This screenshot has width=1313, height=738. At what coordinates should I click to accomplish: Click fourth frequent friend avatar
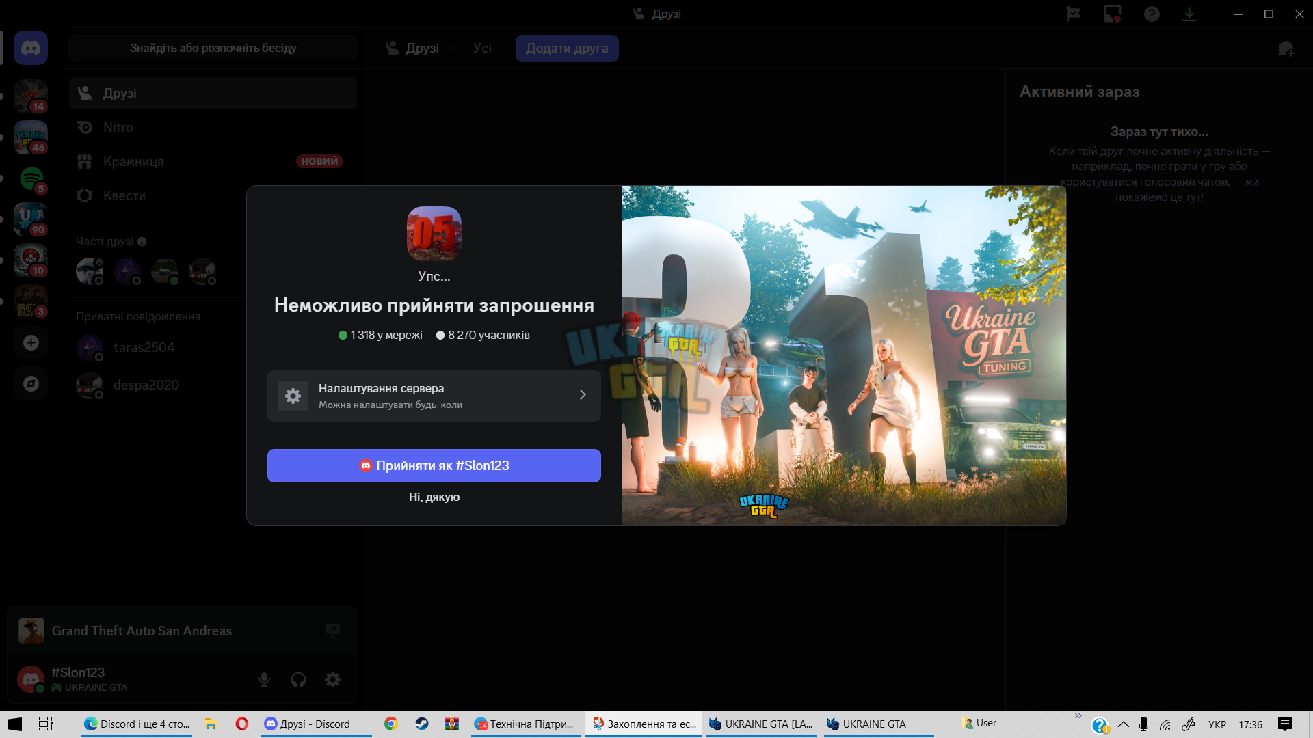click(x=202, y=271)
